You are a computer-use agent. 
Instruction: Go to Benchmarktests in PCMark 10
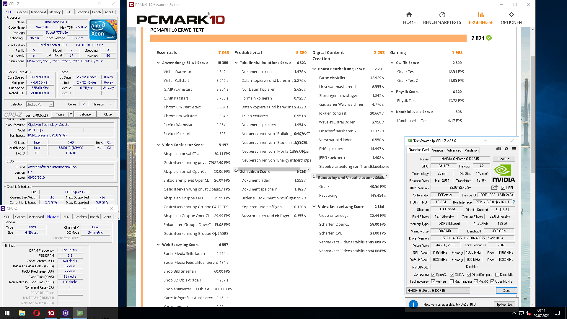point(442,18)
